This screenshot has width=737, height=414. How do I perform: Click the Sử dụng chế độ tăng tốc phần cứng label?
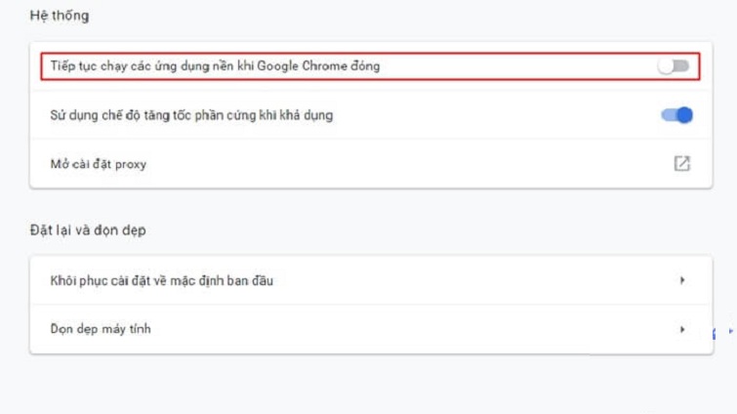coord(191,115)
